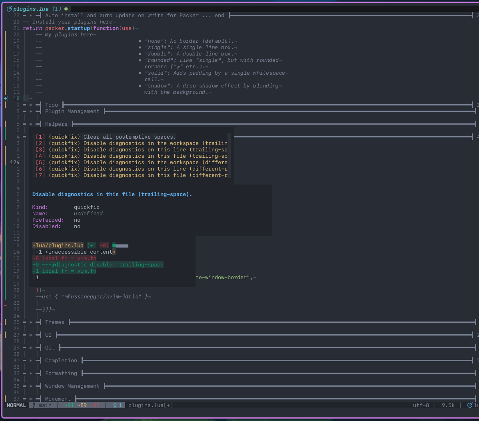
Task: Expand the Completion section fold
Action: click(x=30, y=360)
